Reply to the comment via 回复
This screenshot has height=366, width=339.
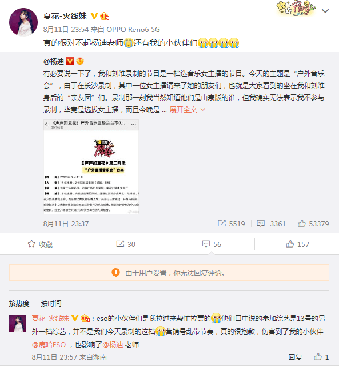pos(295,357)
